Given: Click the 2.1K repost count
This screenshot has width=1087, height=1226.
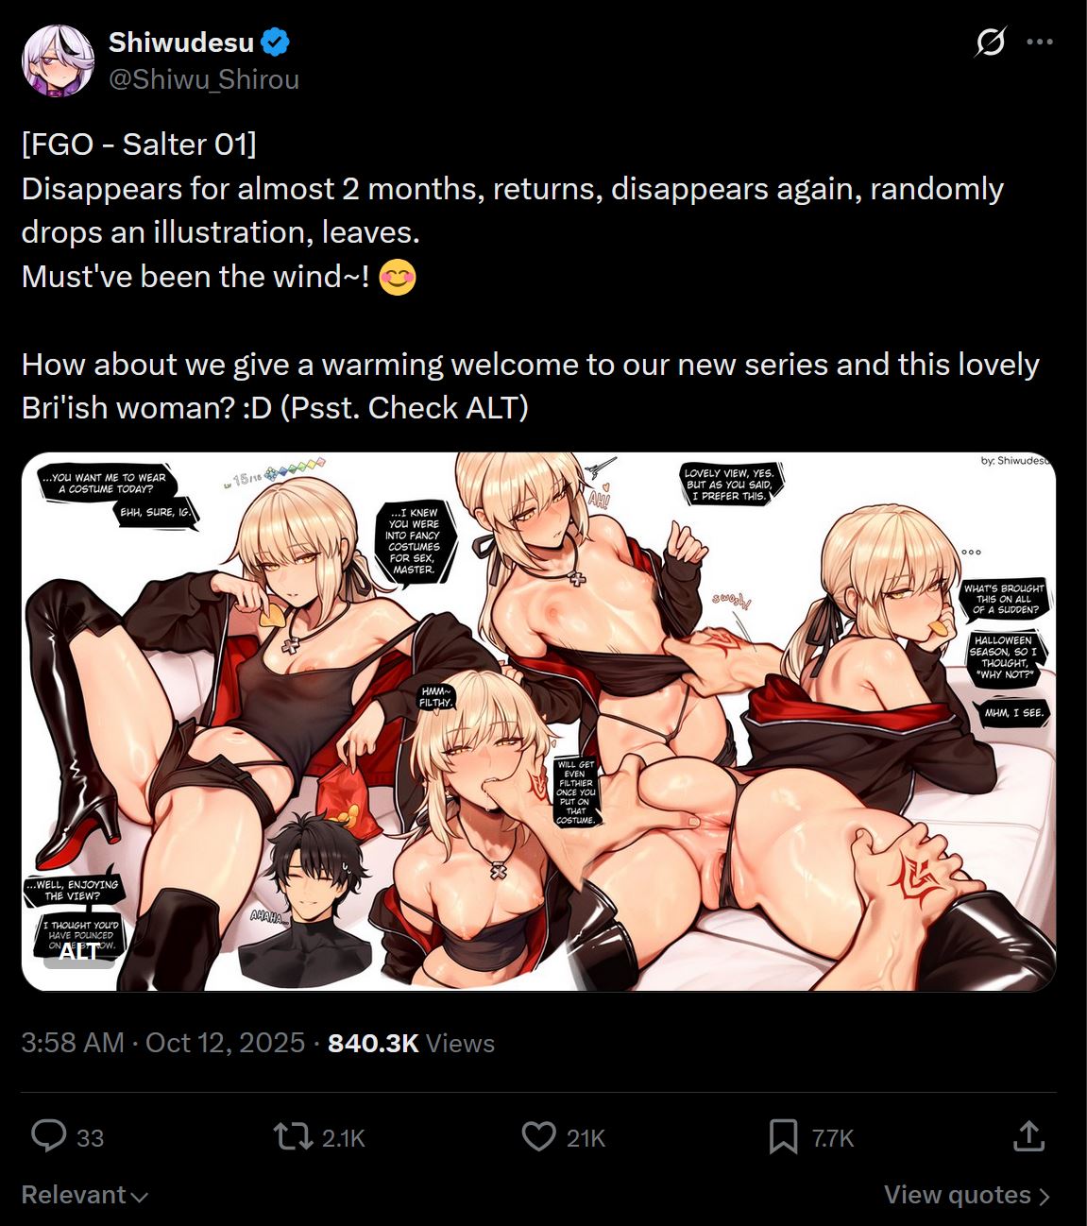Looking at the screenshot, I should (x=343, y=1138).
